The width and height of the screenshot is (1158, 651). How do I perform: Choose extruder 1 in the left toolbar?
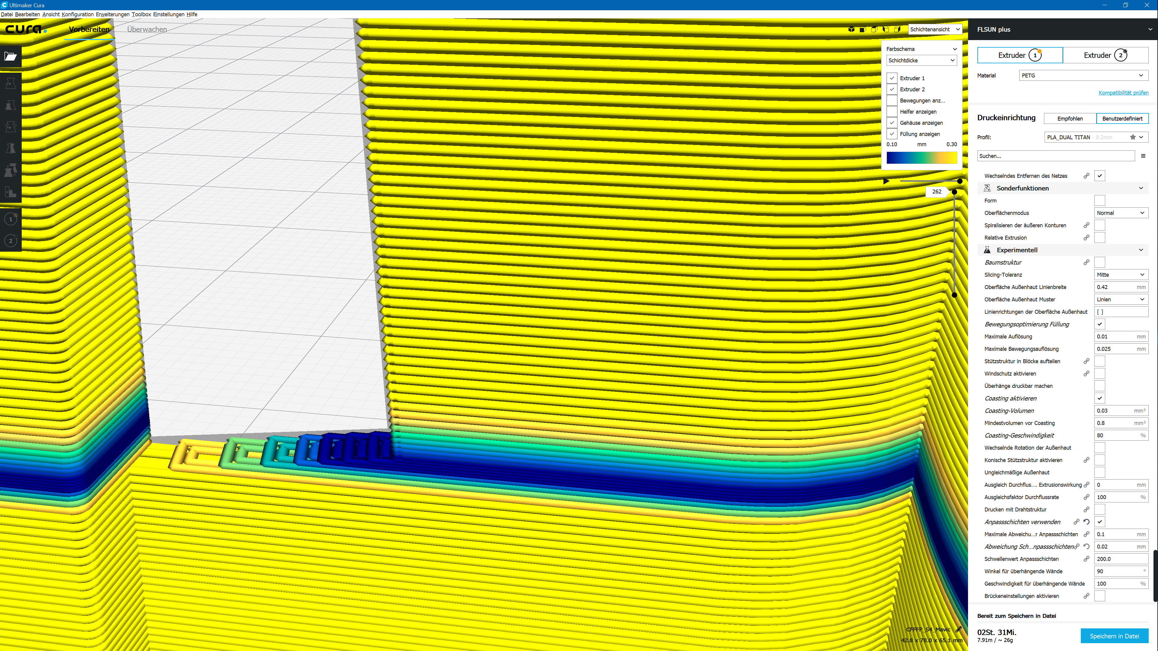pyautogui.click(x=11, y=219)
